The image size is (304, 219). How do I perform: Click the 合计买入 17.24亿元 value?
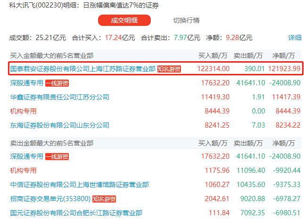[120, 38]
